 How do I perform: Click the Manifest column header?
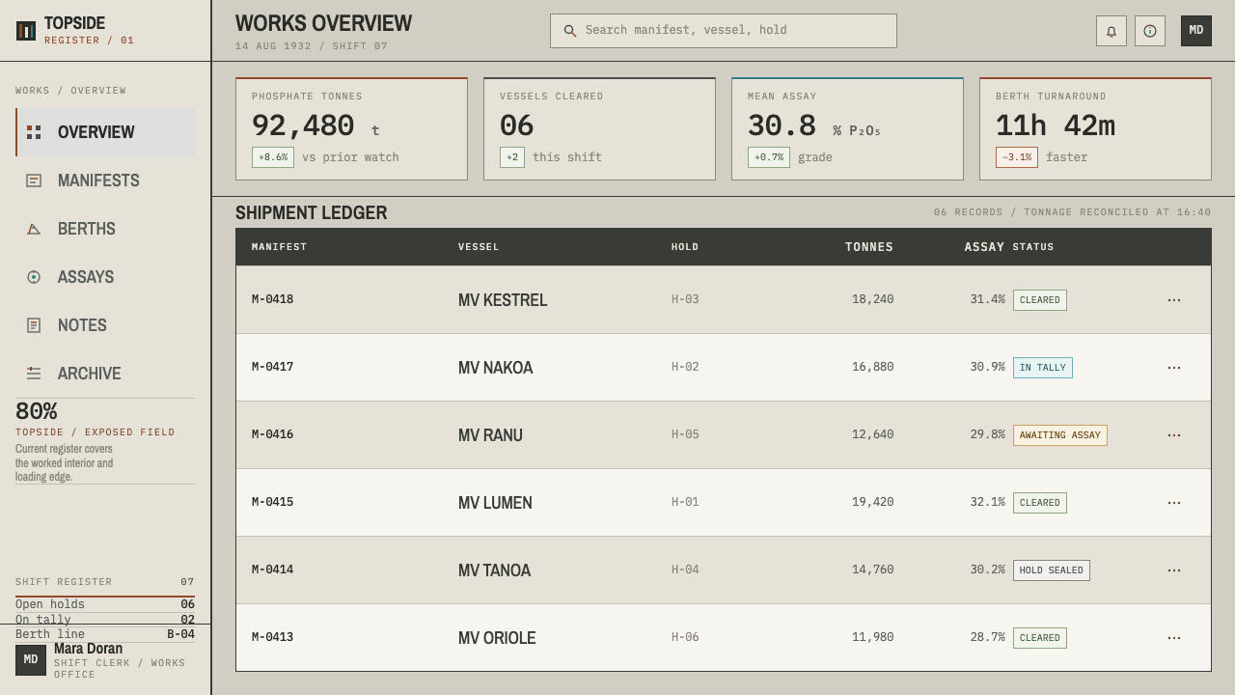[x=279, y=247]
